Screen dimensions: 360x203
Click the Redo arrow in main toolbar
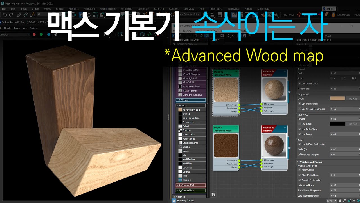point(11,14)
